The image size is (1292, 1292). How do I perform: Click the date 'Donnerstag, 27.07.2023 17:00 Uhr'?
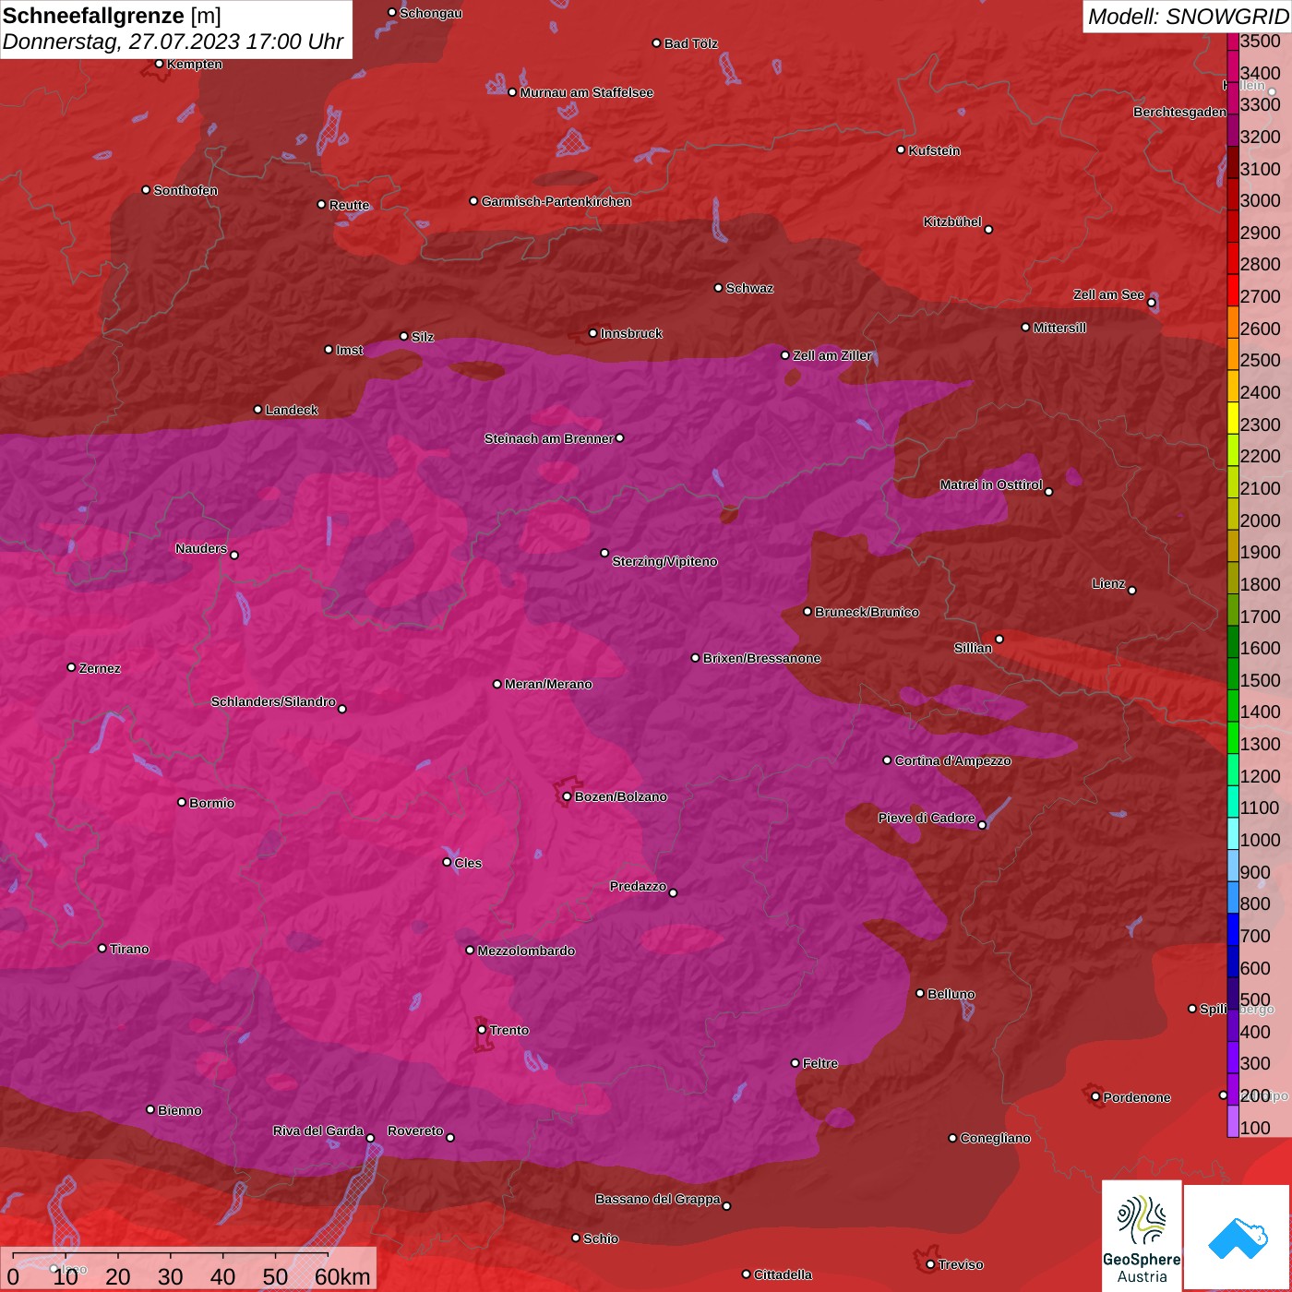click(x=173, y=42)
